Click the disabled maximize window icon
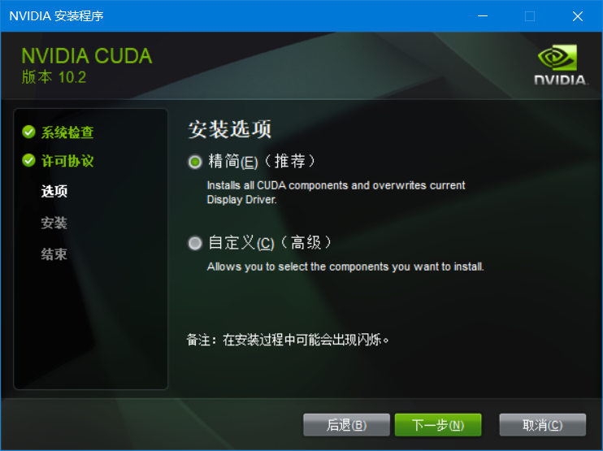 click(530, 16)
